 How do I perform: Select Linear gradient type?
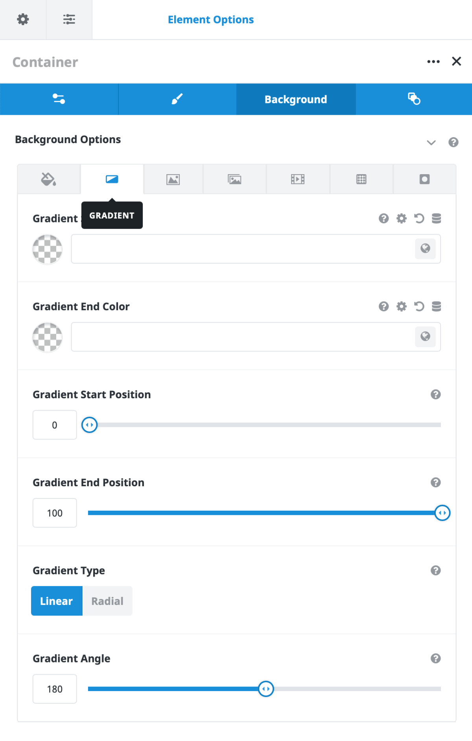[57, 601]
